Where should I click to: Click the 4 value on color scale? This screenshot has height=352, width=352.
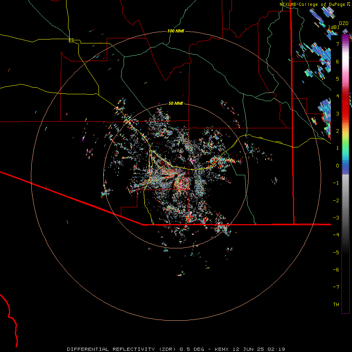point(338,96)
